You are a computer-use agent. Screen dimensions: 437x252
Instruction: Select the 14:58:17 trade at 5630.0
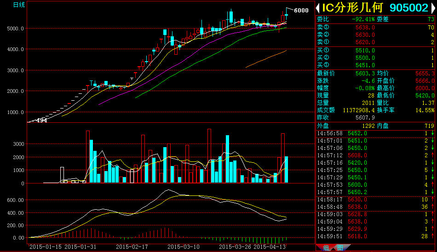375,199
